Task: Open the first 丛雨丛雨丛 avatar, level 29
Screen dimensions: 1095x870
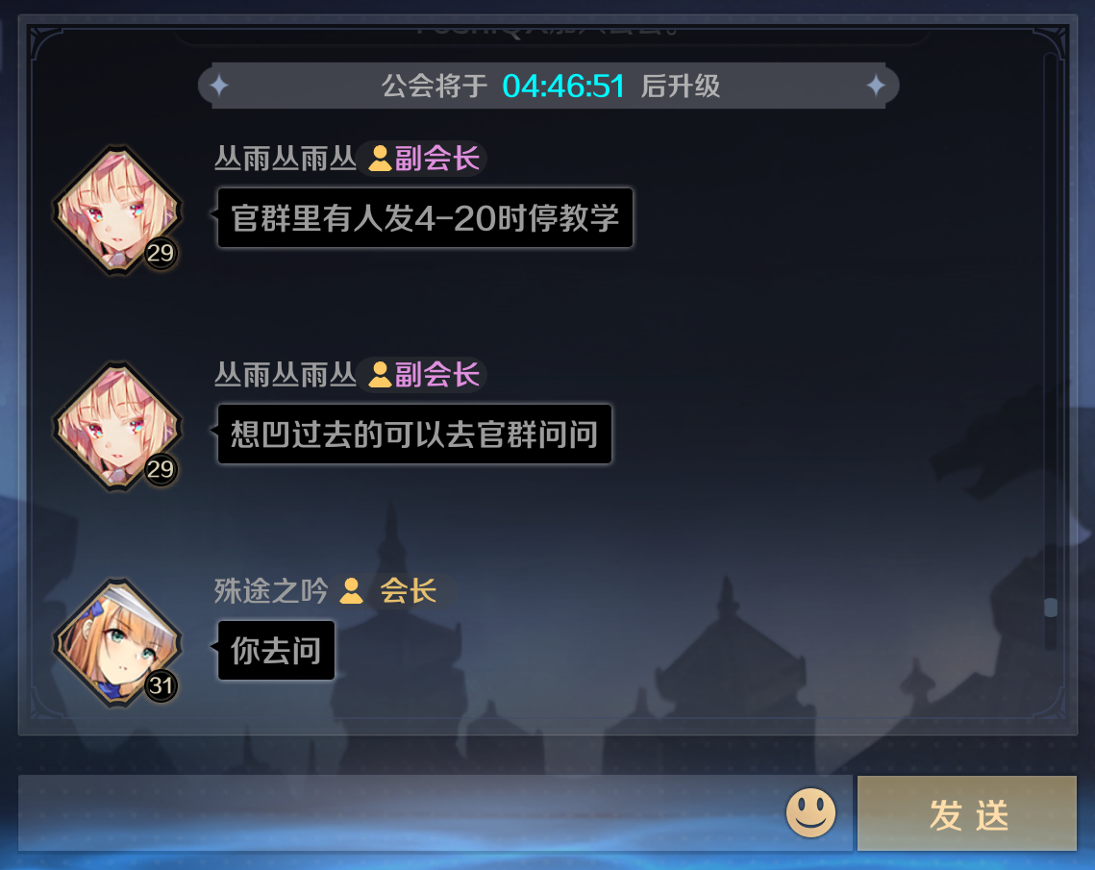Action: point(117,210)
